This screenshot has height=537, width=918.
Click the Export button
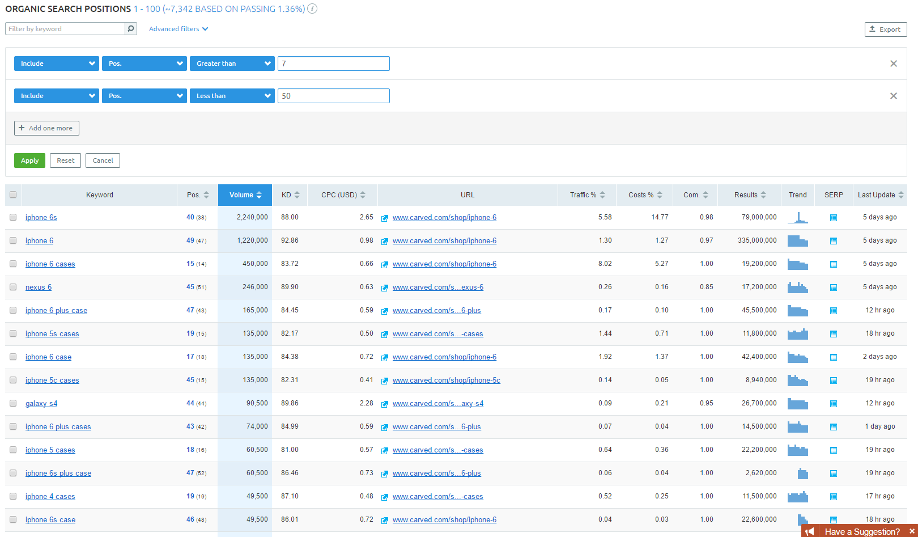[885, 29]
